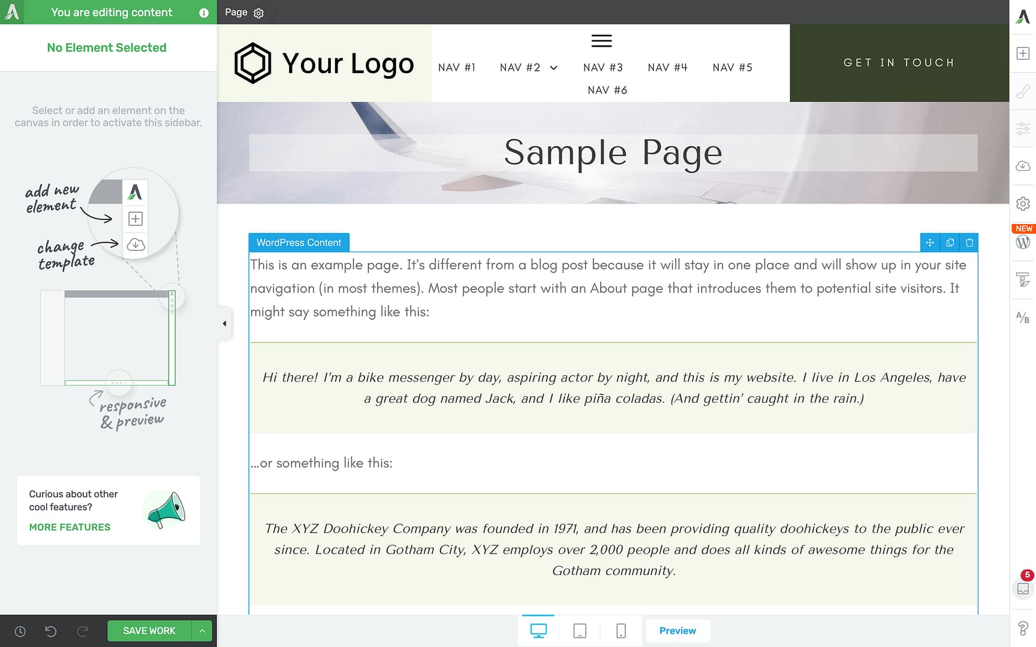Open the WordPress integration panel
The image size is (1036, 647).
(x=1023, y=242)
